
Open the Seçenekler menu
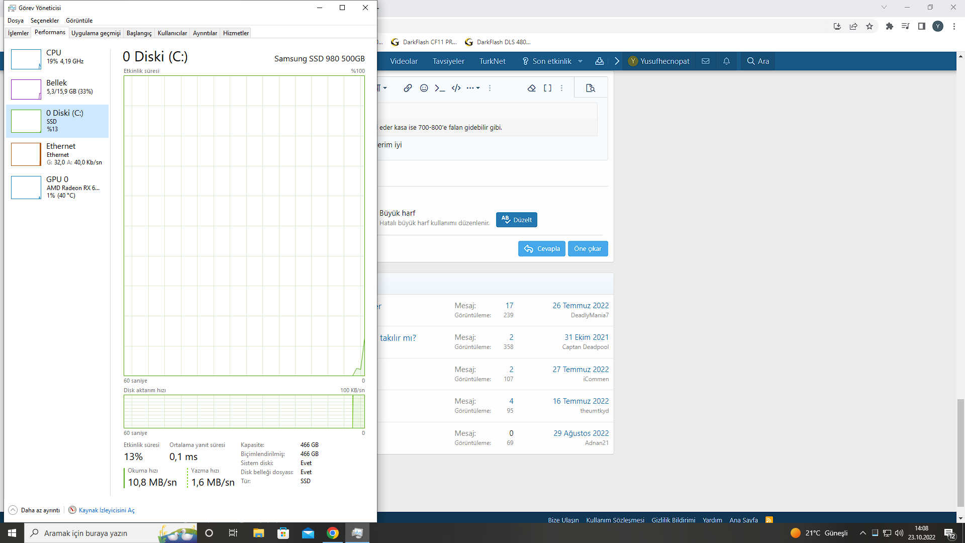pos(44,21)
